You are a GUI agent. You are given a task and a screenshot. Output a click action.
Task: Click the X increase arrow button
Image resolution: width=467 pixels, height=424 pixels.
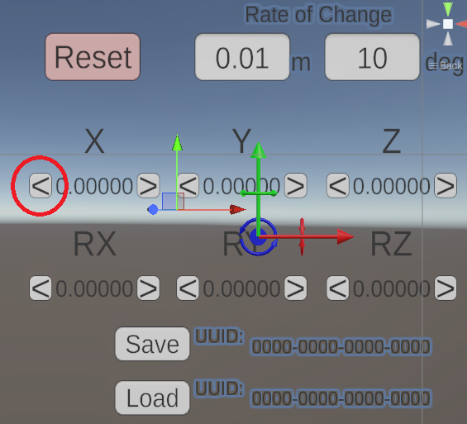(148, 186)
